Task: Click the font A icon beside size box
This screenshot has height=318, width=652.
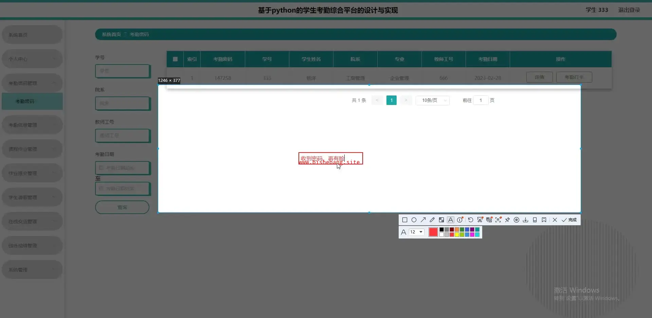Action: point(403,232)
